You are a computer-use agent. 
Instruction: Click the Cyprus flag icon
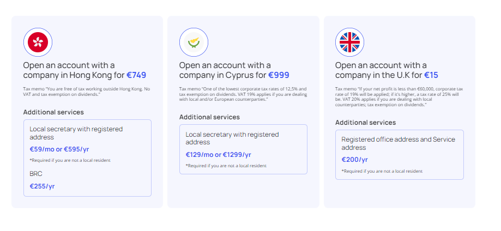[x=194, y=42]
